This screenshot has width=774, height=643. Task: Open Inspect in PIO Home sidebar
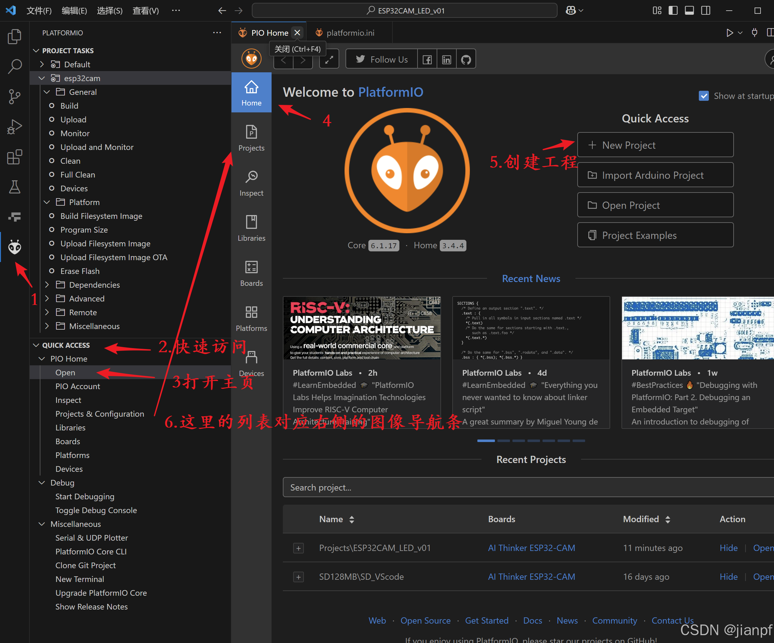[x=251, y=183]
